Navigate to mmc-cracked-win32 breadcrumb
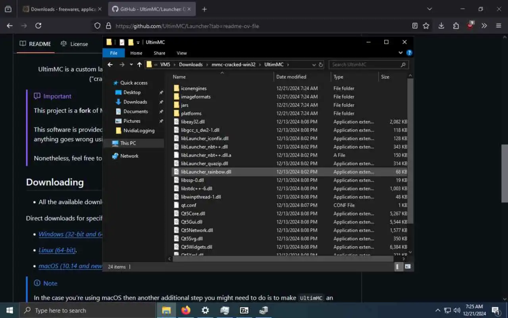The height and width of the screenshot is (318, 508). (x=233, y=64)
